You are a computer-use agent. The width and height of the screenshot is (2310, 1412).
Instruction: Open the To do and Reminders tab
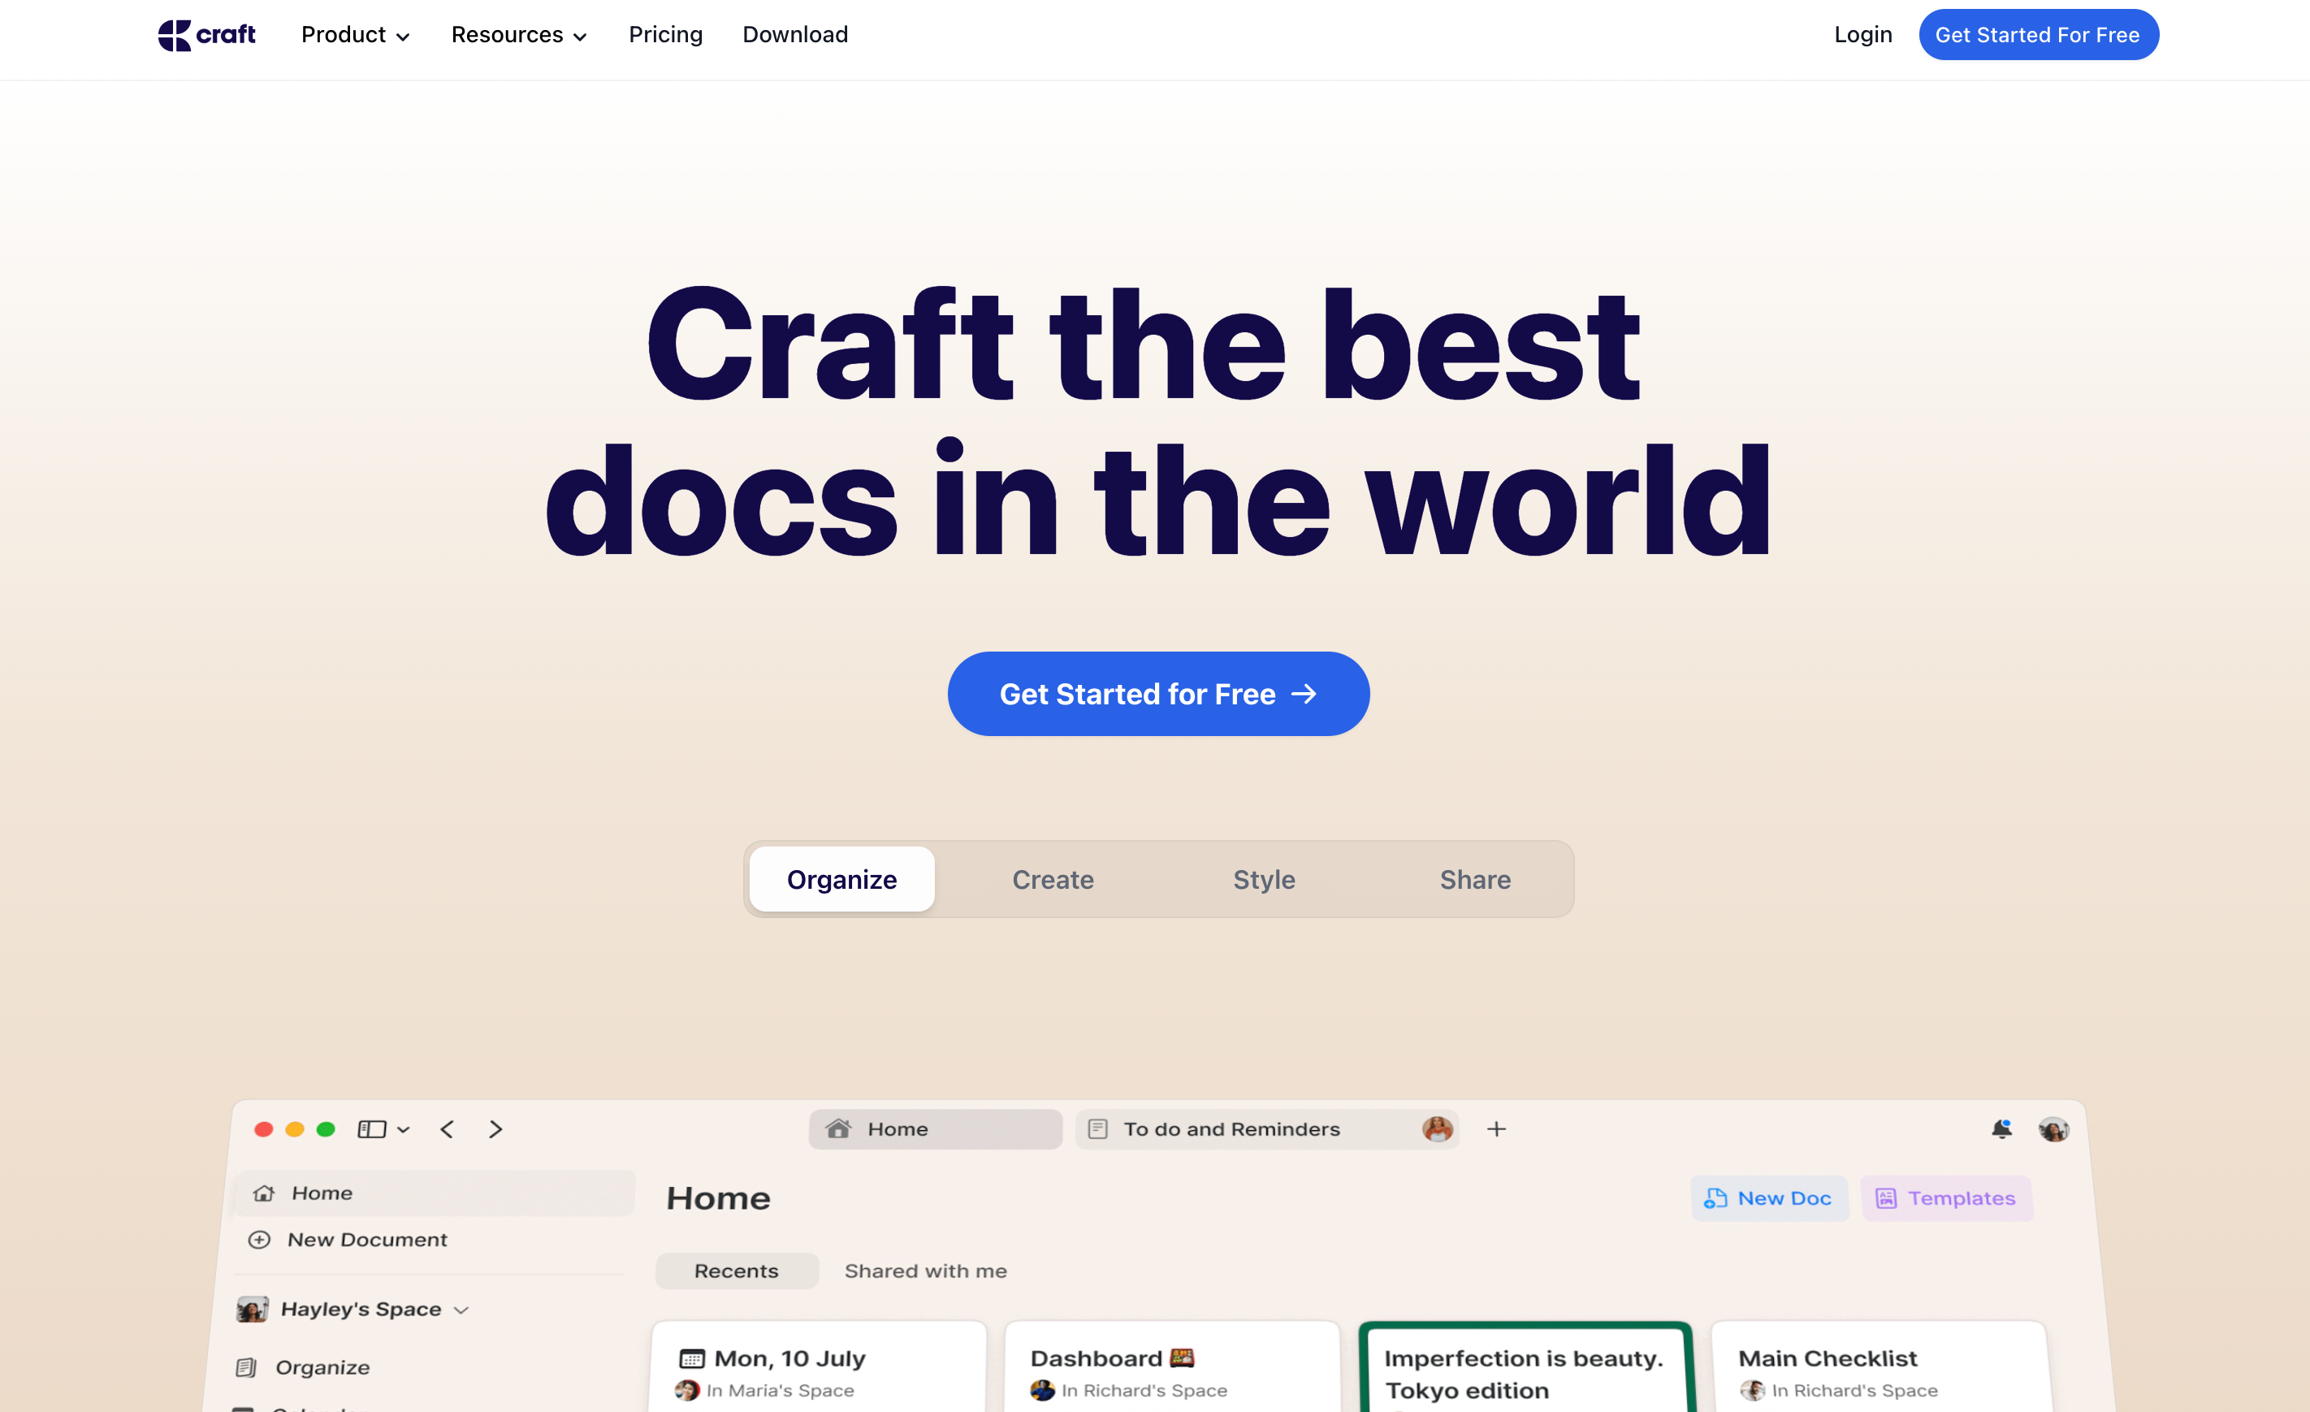(x=1266, y=1128)
